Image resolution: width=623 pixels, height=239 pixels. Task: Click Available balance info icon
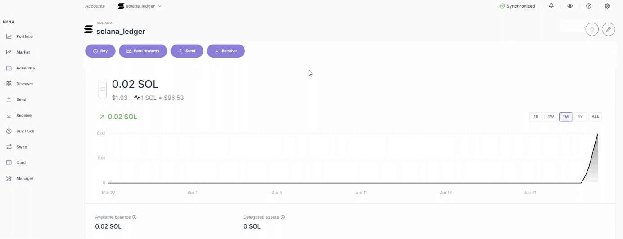[x=134, y=217]
